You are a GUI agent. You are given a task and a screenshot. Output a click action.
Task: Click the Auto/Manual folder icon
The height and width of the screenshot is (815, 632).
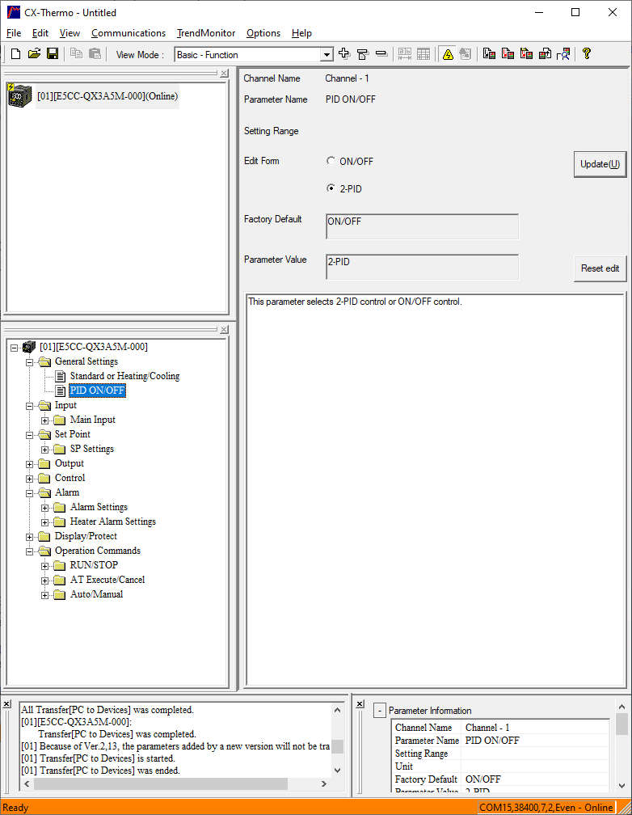tap(60, 594)
